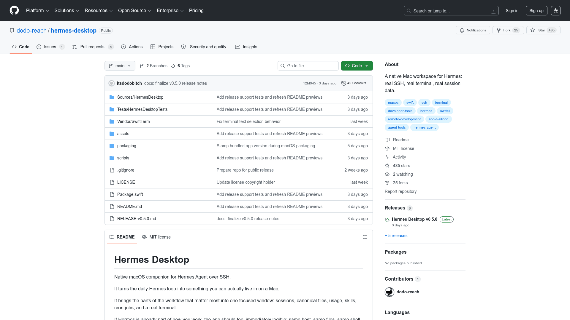Click the book icon beside Readme
This screenshot has width=570, height=320.
click(x=387, y=140)
